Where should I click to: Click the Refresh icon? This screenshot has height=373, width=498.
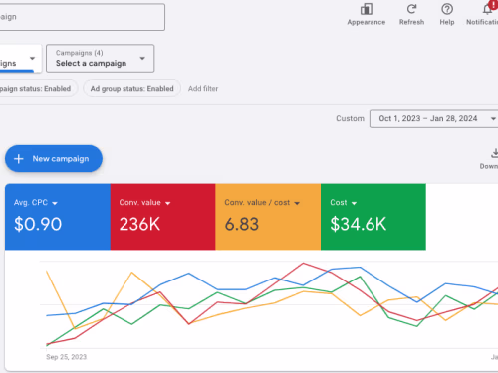point(411,9)
